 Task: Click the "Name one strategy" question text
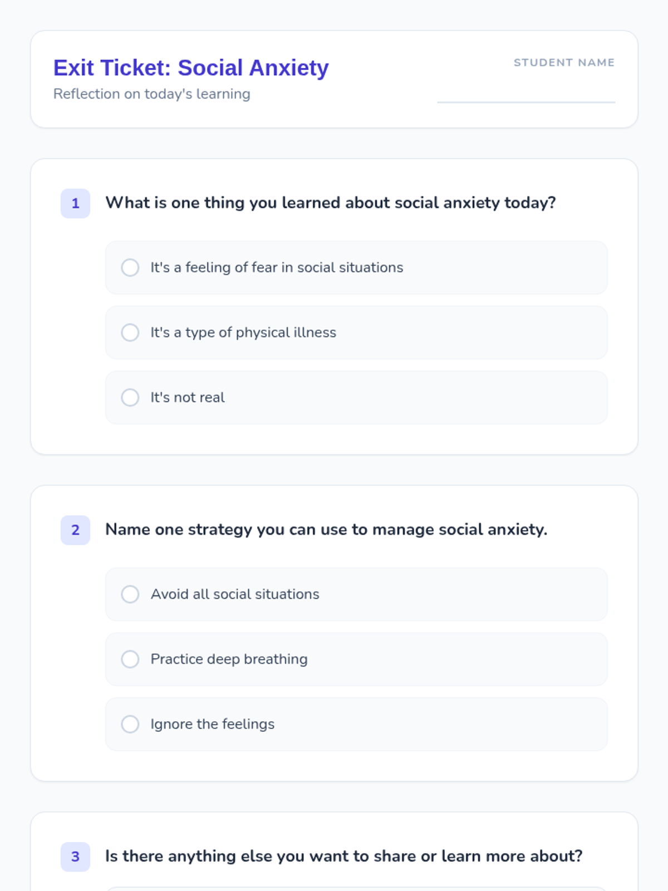click(x=326, y=530)
